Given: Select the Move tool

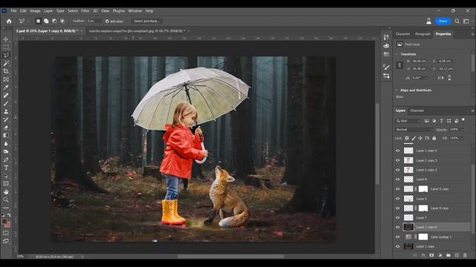Looking at the screenshot, I should 6,39.
